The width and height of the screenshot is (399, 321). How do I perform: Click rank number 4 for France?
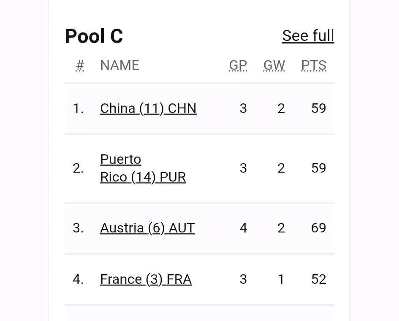coord(78,279)
